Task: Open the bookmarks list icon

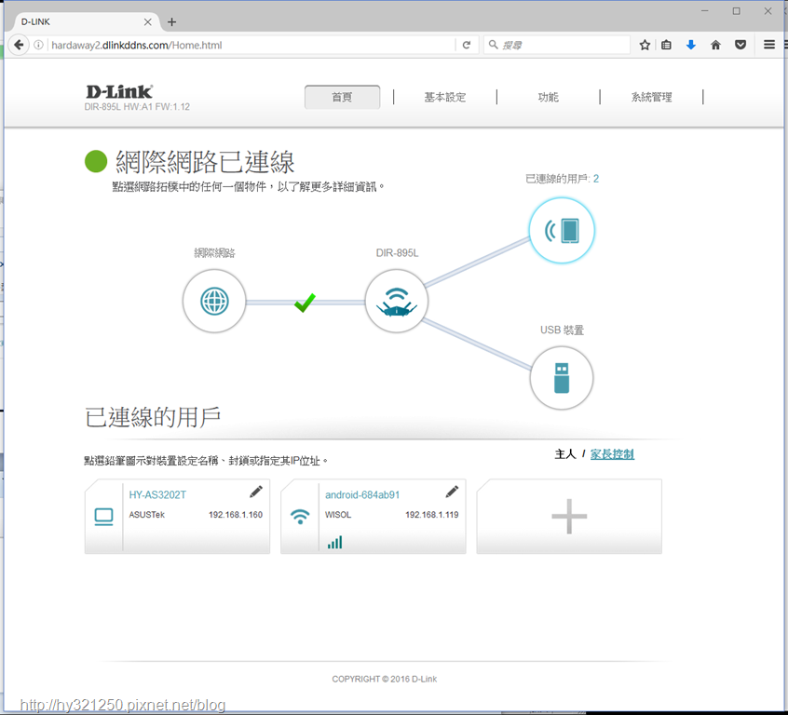Action: coord(666,45)
